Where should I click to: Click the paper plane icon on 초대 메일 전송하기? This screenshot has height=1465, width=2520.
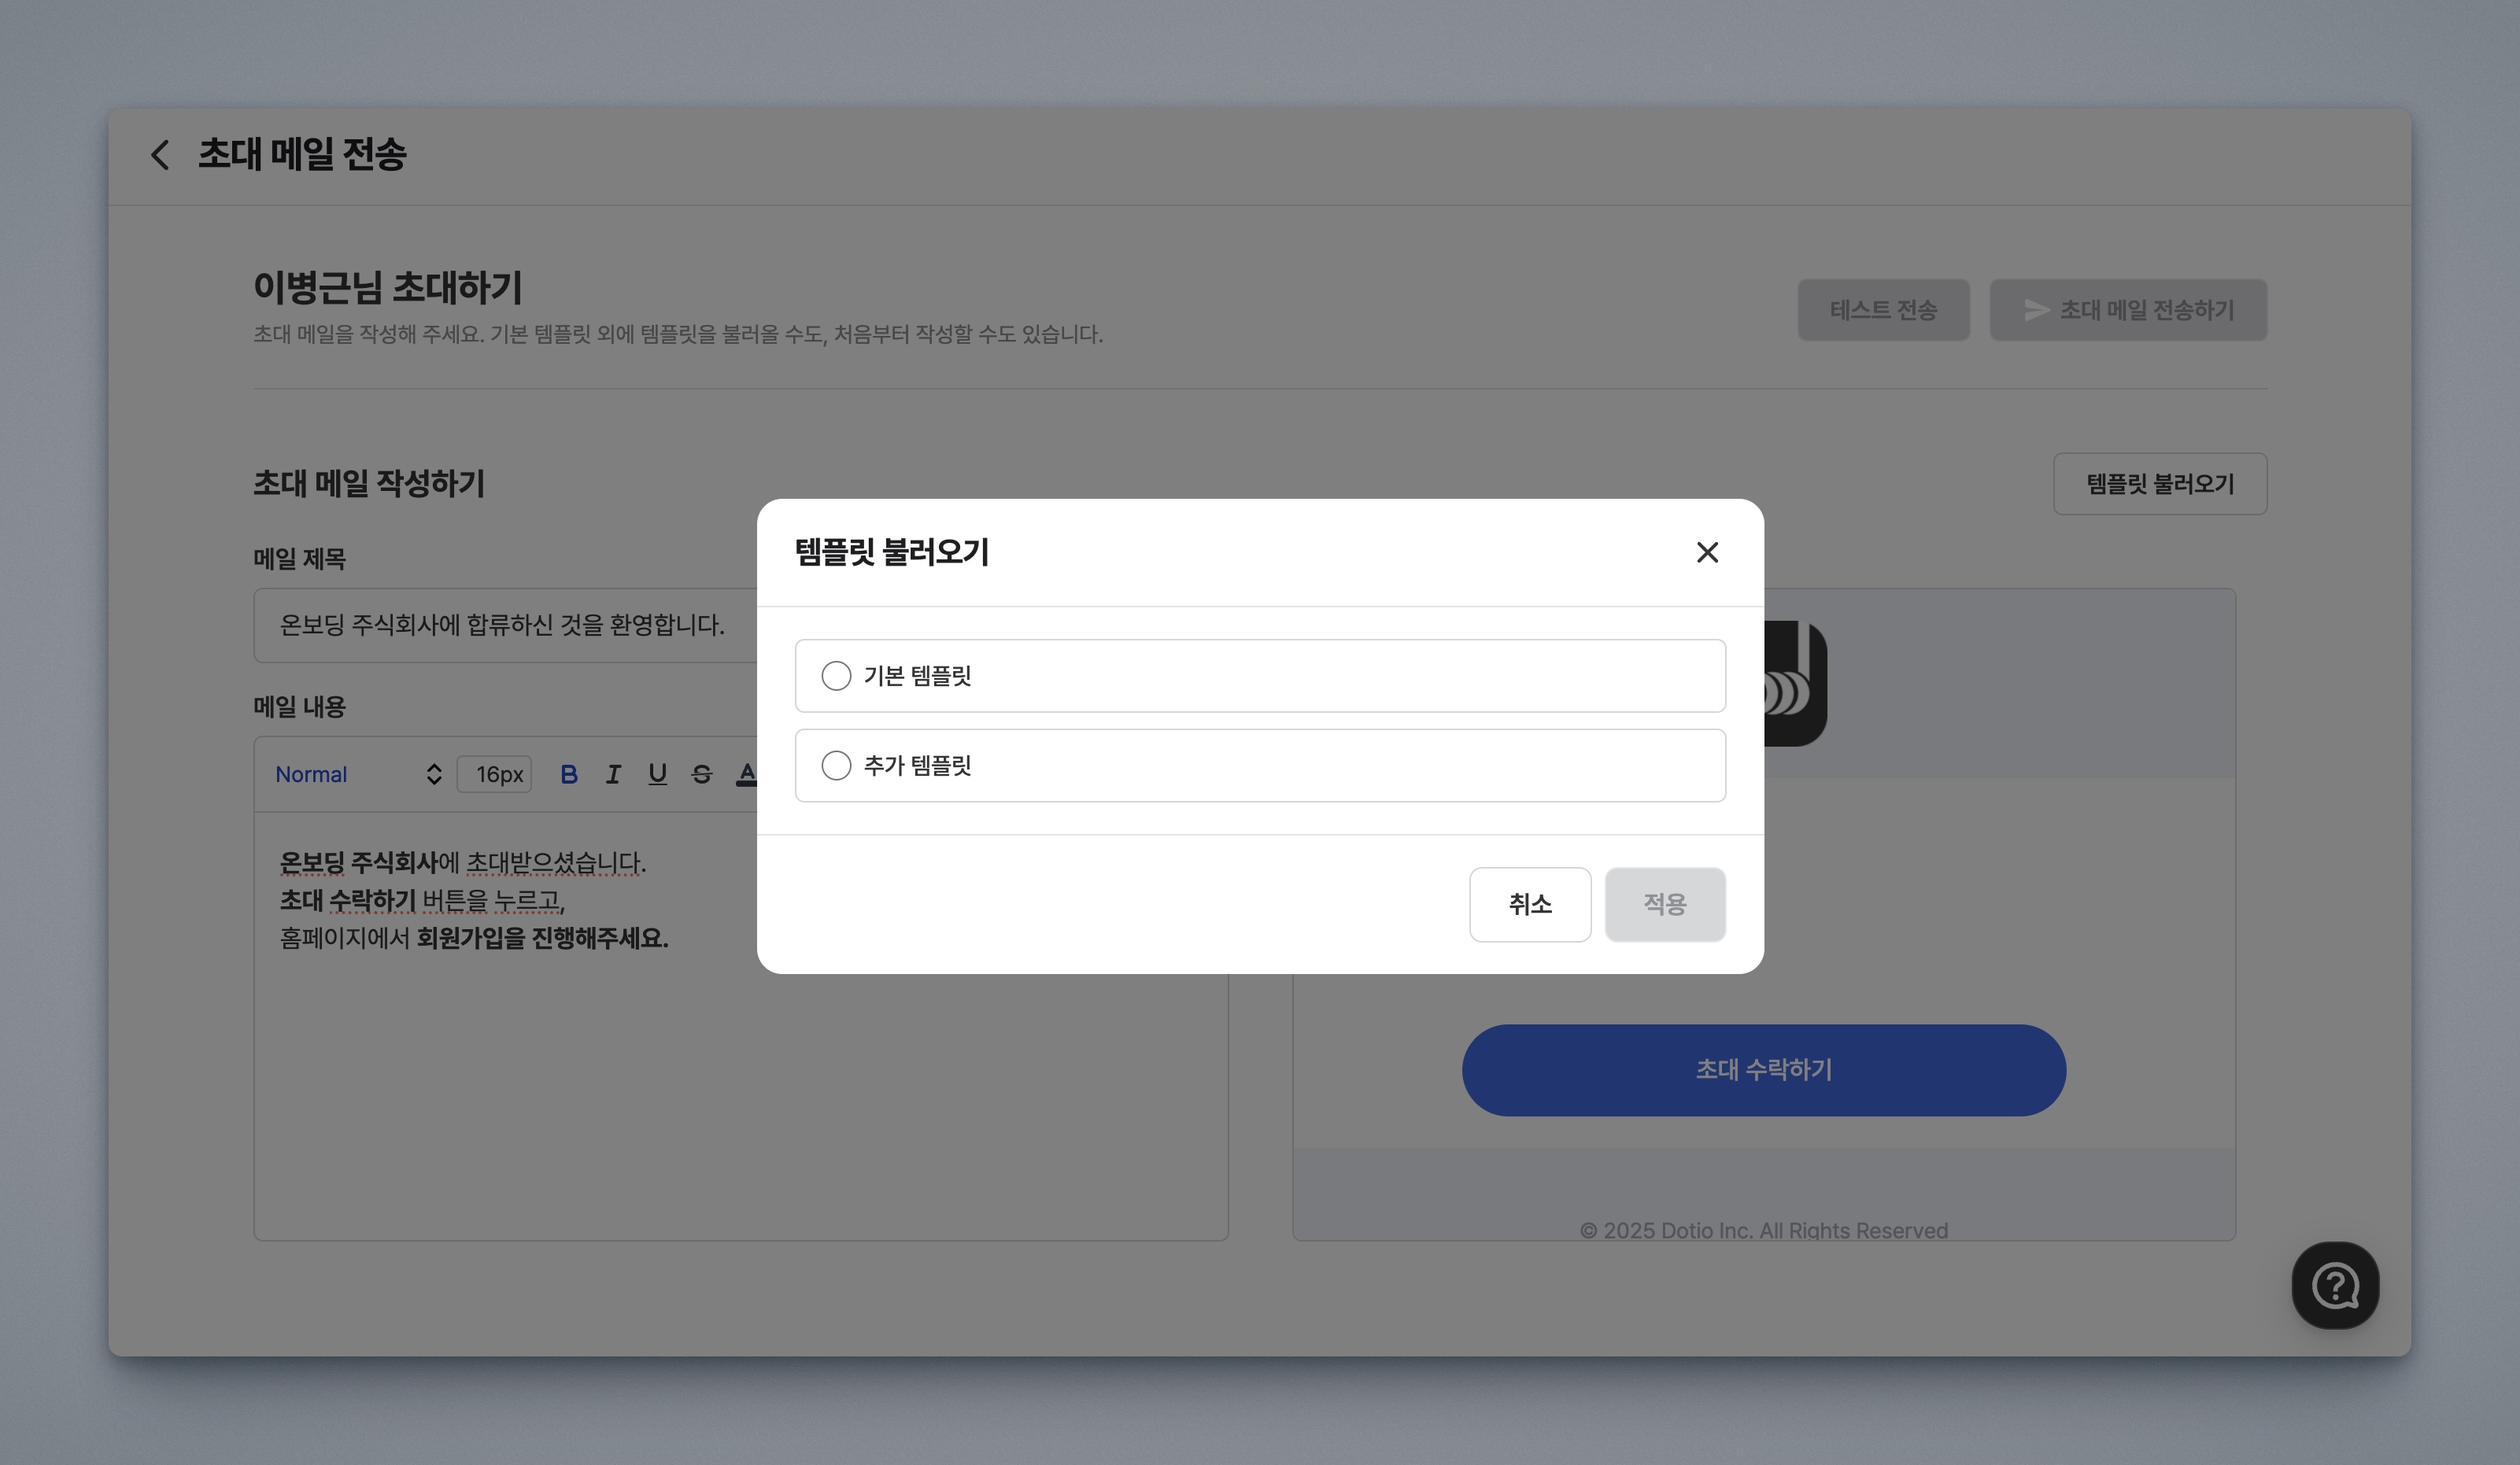[2036, 310]
